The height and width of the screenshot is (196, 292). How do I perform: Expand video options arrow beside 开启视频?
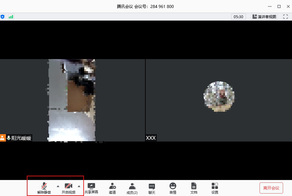point(79,186)
